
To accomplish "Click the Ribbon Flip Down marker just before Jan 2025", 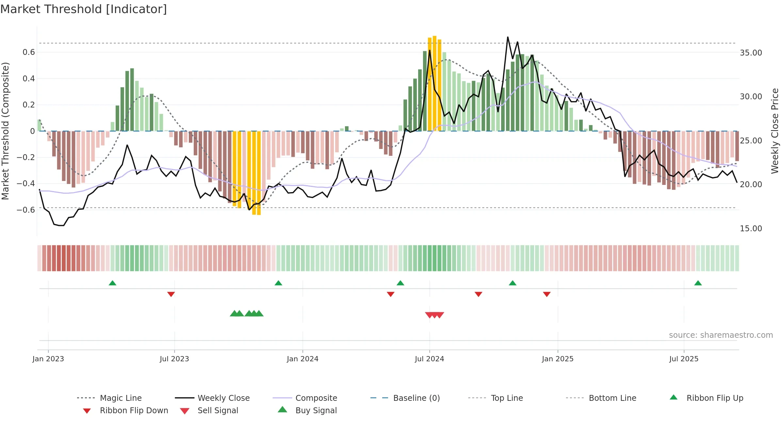I will pos(547,294).
